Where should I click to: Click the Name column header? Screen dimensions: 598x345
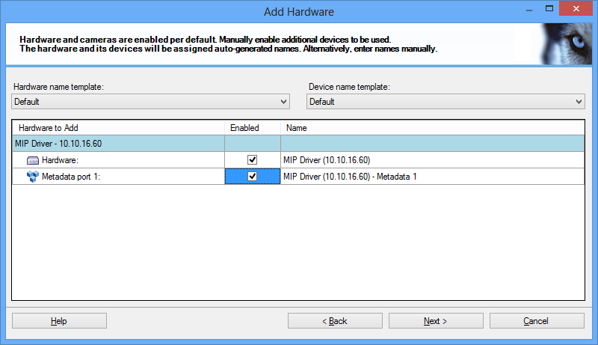pyautogui.click(x=432, y=128)
